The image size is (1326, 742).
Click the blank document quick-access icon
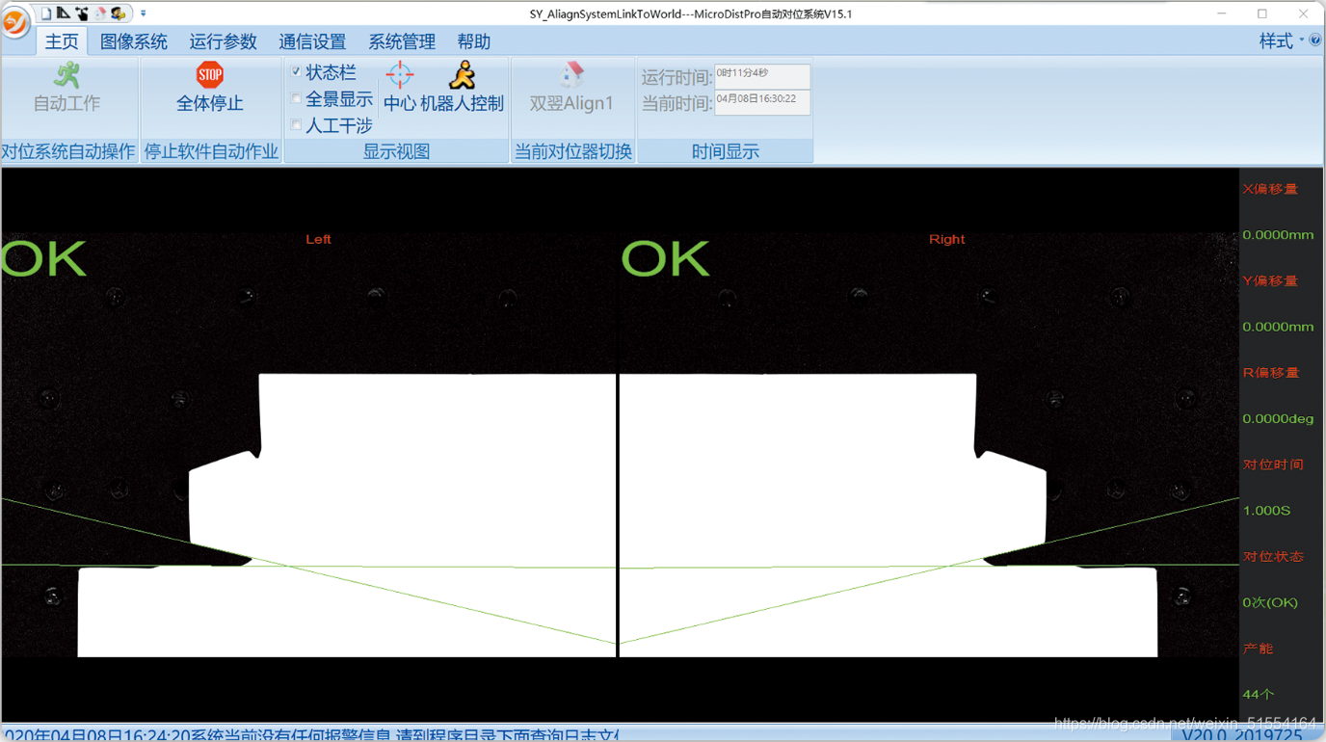coord(45,13)
